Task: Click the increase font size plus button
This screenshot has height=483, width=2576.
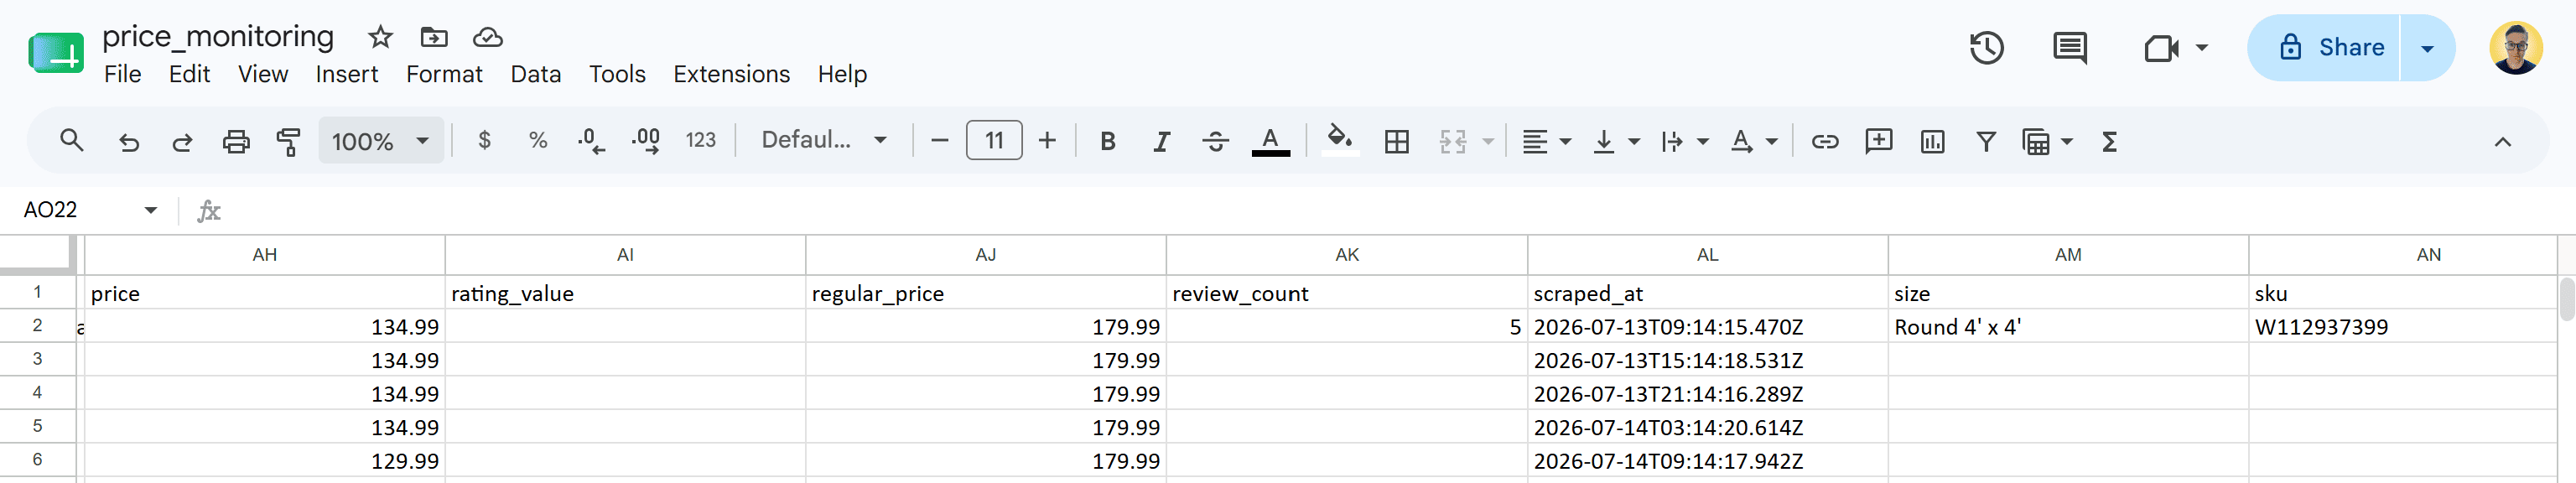Action: 1047,141
